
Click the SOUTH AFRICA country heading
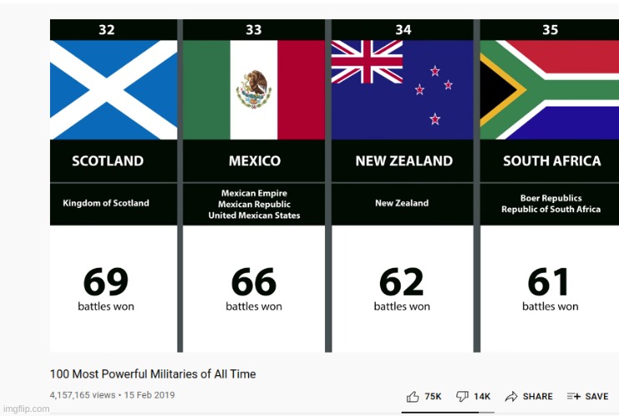pyautogui.click(x=552, y=161)
